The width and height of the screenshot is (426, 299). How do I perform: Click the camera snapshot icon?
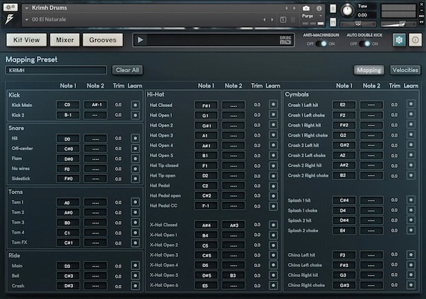[306, 9]
